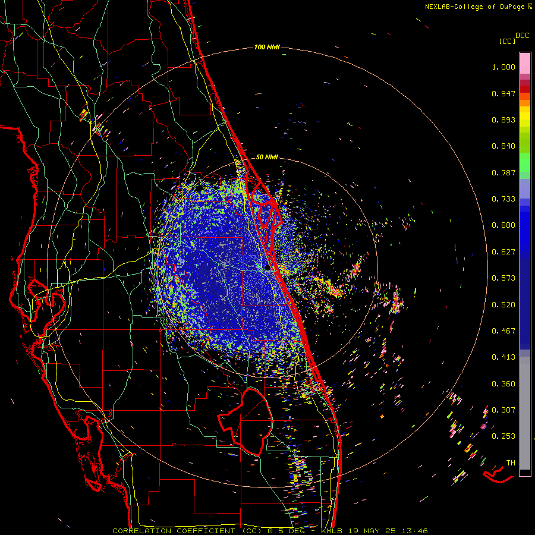The height and width of the screenshot is (535, 535).
Task: Select the 0.360 scale value
Action: [503, 384]
